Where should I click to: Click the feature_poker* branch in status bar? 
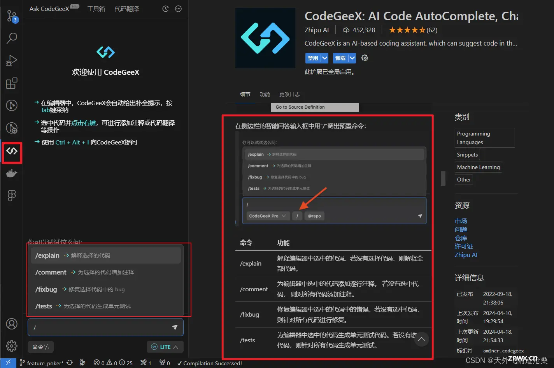(x=42, y=363)
